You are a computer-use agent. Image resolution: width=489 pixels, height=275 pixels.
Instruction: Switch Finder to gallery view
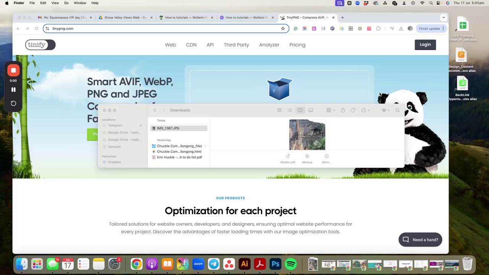tap(311, 110)
